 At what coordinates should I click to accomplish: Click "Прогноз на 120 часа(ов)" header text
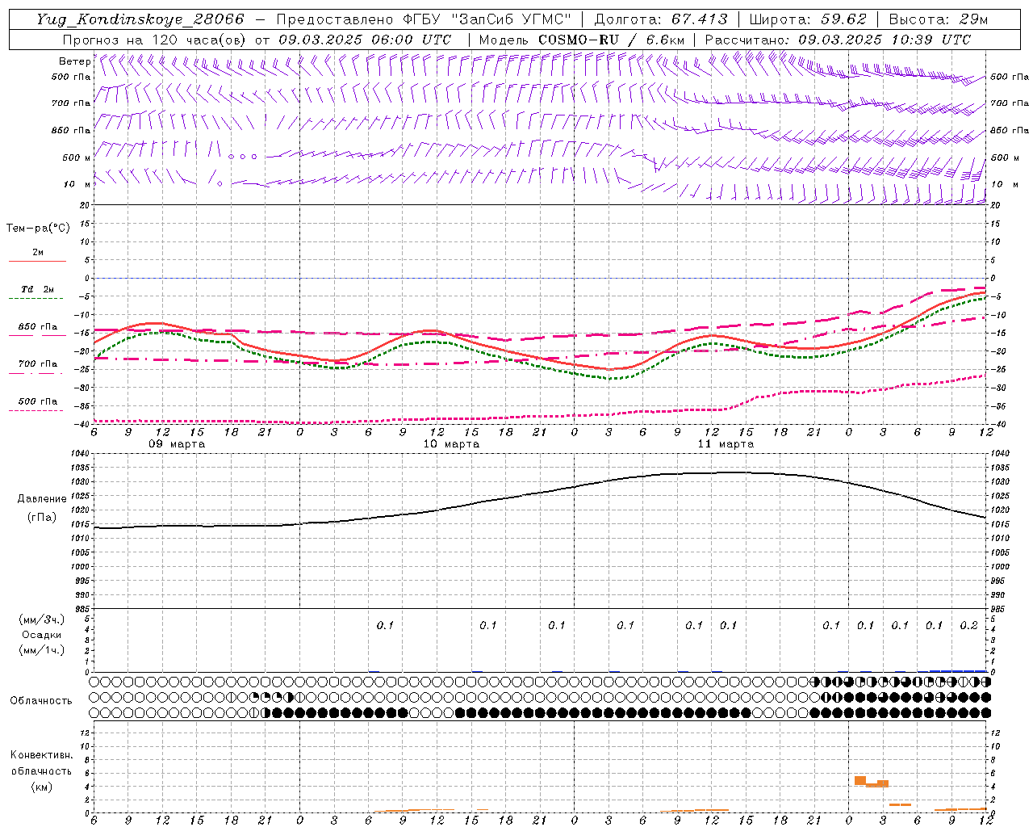[x=155, y=40]
